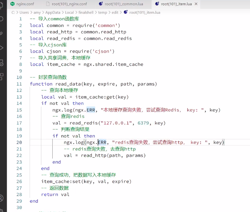
Task: Click the Lua file icon in the breadcrumb
Action: click(x=125, y=12)
